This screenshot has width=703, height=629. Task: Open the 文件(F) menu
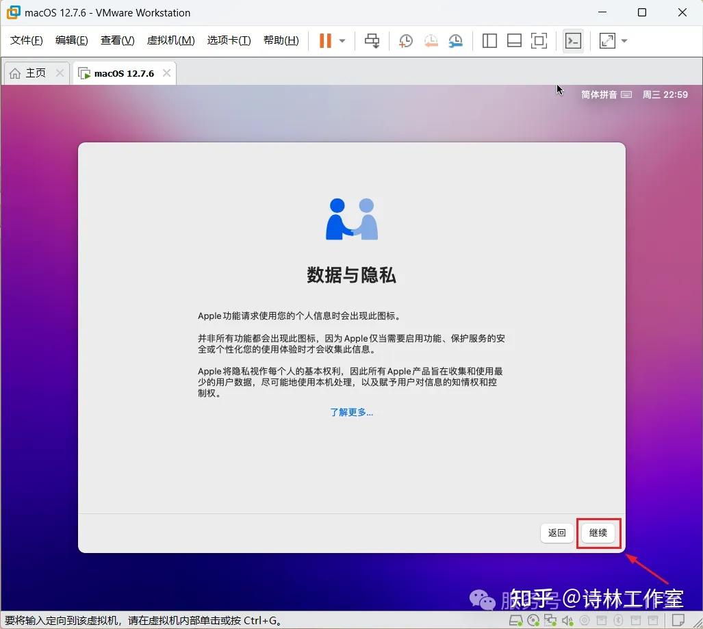pyautogui.click(x=27, y=40)
